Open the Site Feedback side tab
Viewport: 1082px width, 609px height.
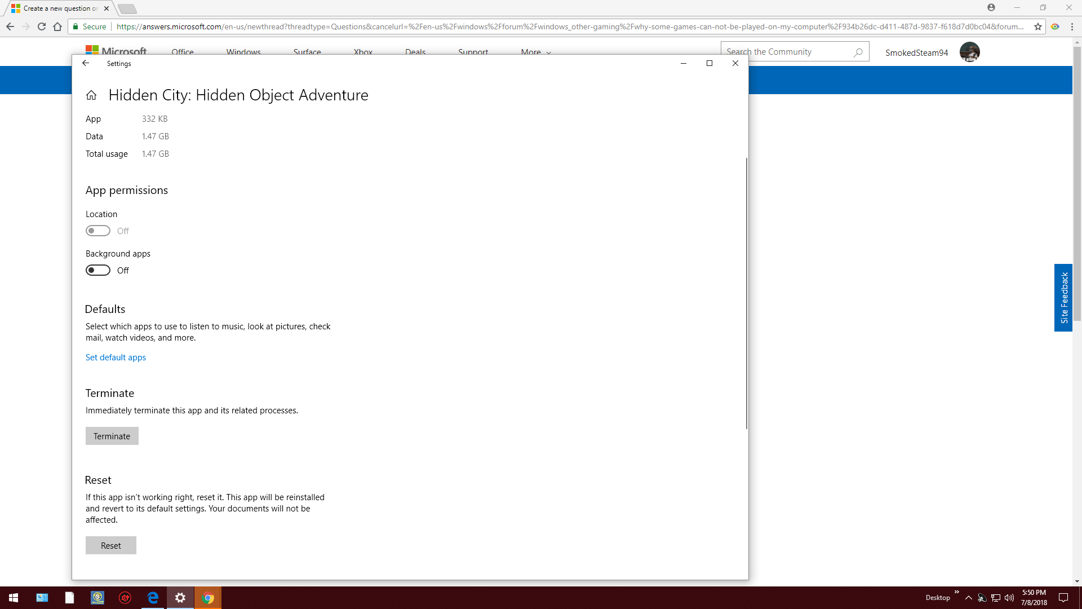point(1063,298)
